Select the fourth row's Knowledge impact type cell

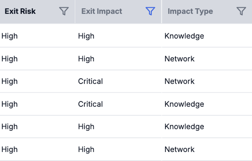pos(184,104)
